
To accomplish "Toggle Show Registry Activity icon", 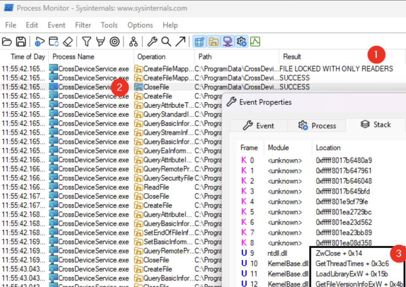I will coord(199,41).
